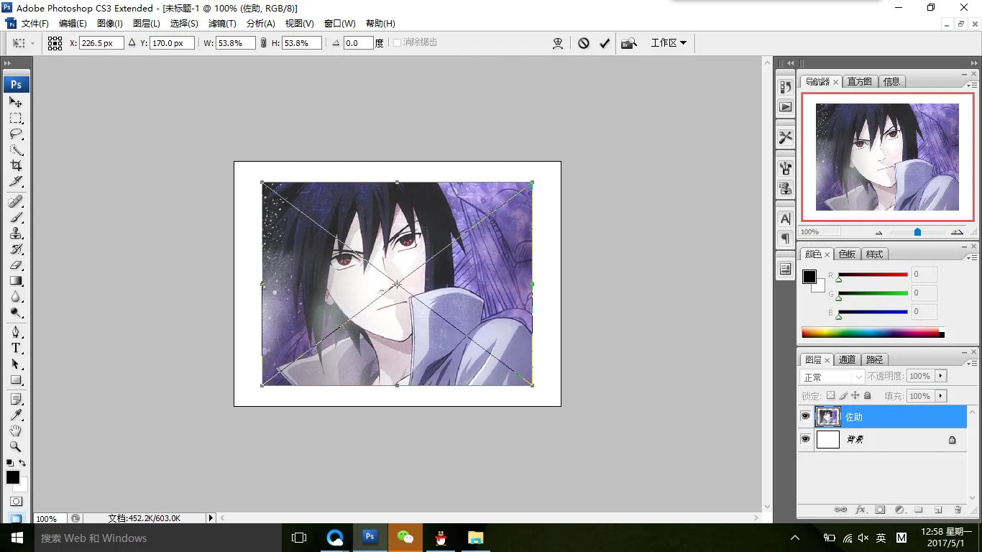Switch to the 通道 tab

tap(848, 359)
